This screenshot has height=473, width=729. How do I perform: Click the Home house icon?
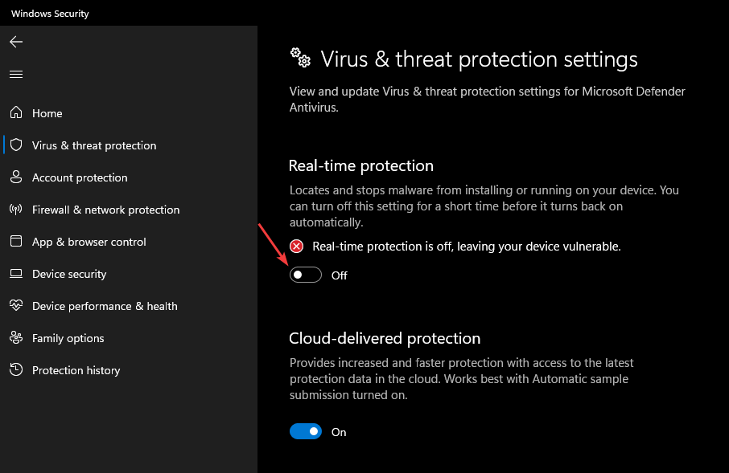16,113
